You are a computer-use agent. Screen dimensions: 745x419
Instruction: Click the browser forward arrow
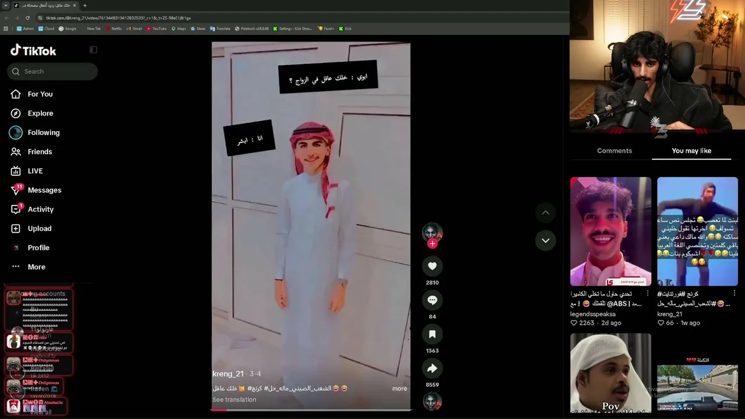16,18
